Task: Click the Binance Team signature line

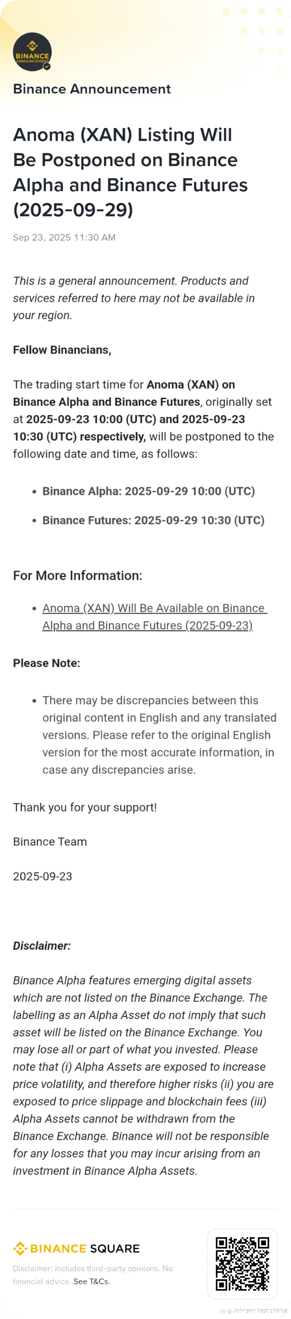Action: (x=50, y=841)
